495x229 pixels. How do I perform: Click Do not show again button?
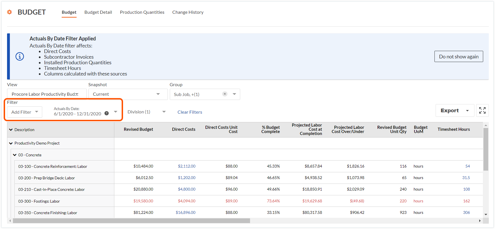[x=459, y=56]
